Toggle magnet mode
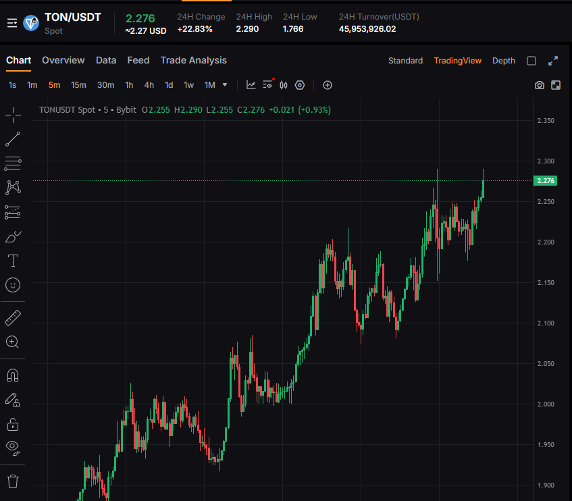Viewport: 572px width, 501px height. pyautogui.click(x=13, y=375)
